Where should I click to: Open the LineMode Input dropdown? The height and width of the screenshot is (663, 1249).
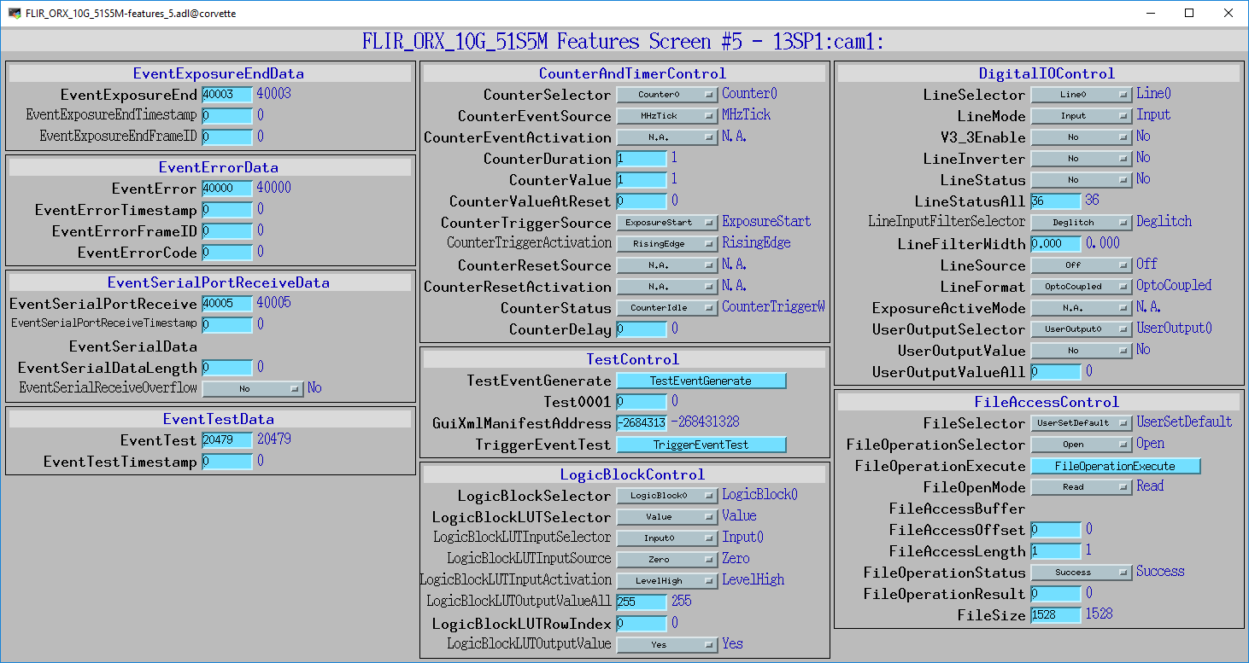pos(1082,116)
